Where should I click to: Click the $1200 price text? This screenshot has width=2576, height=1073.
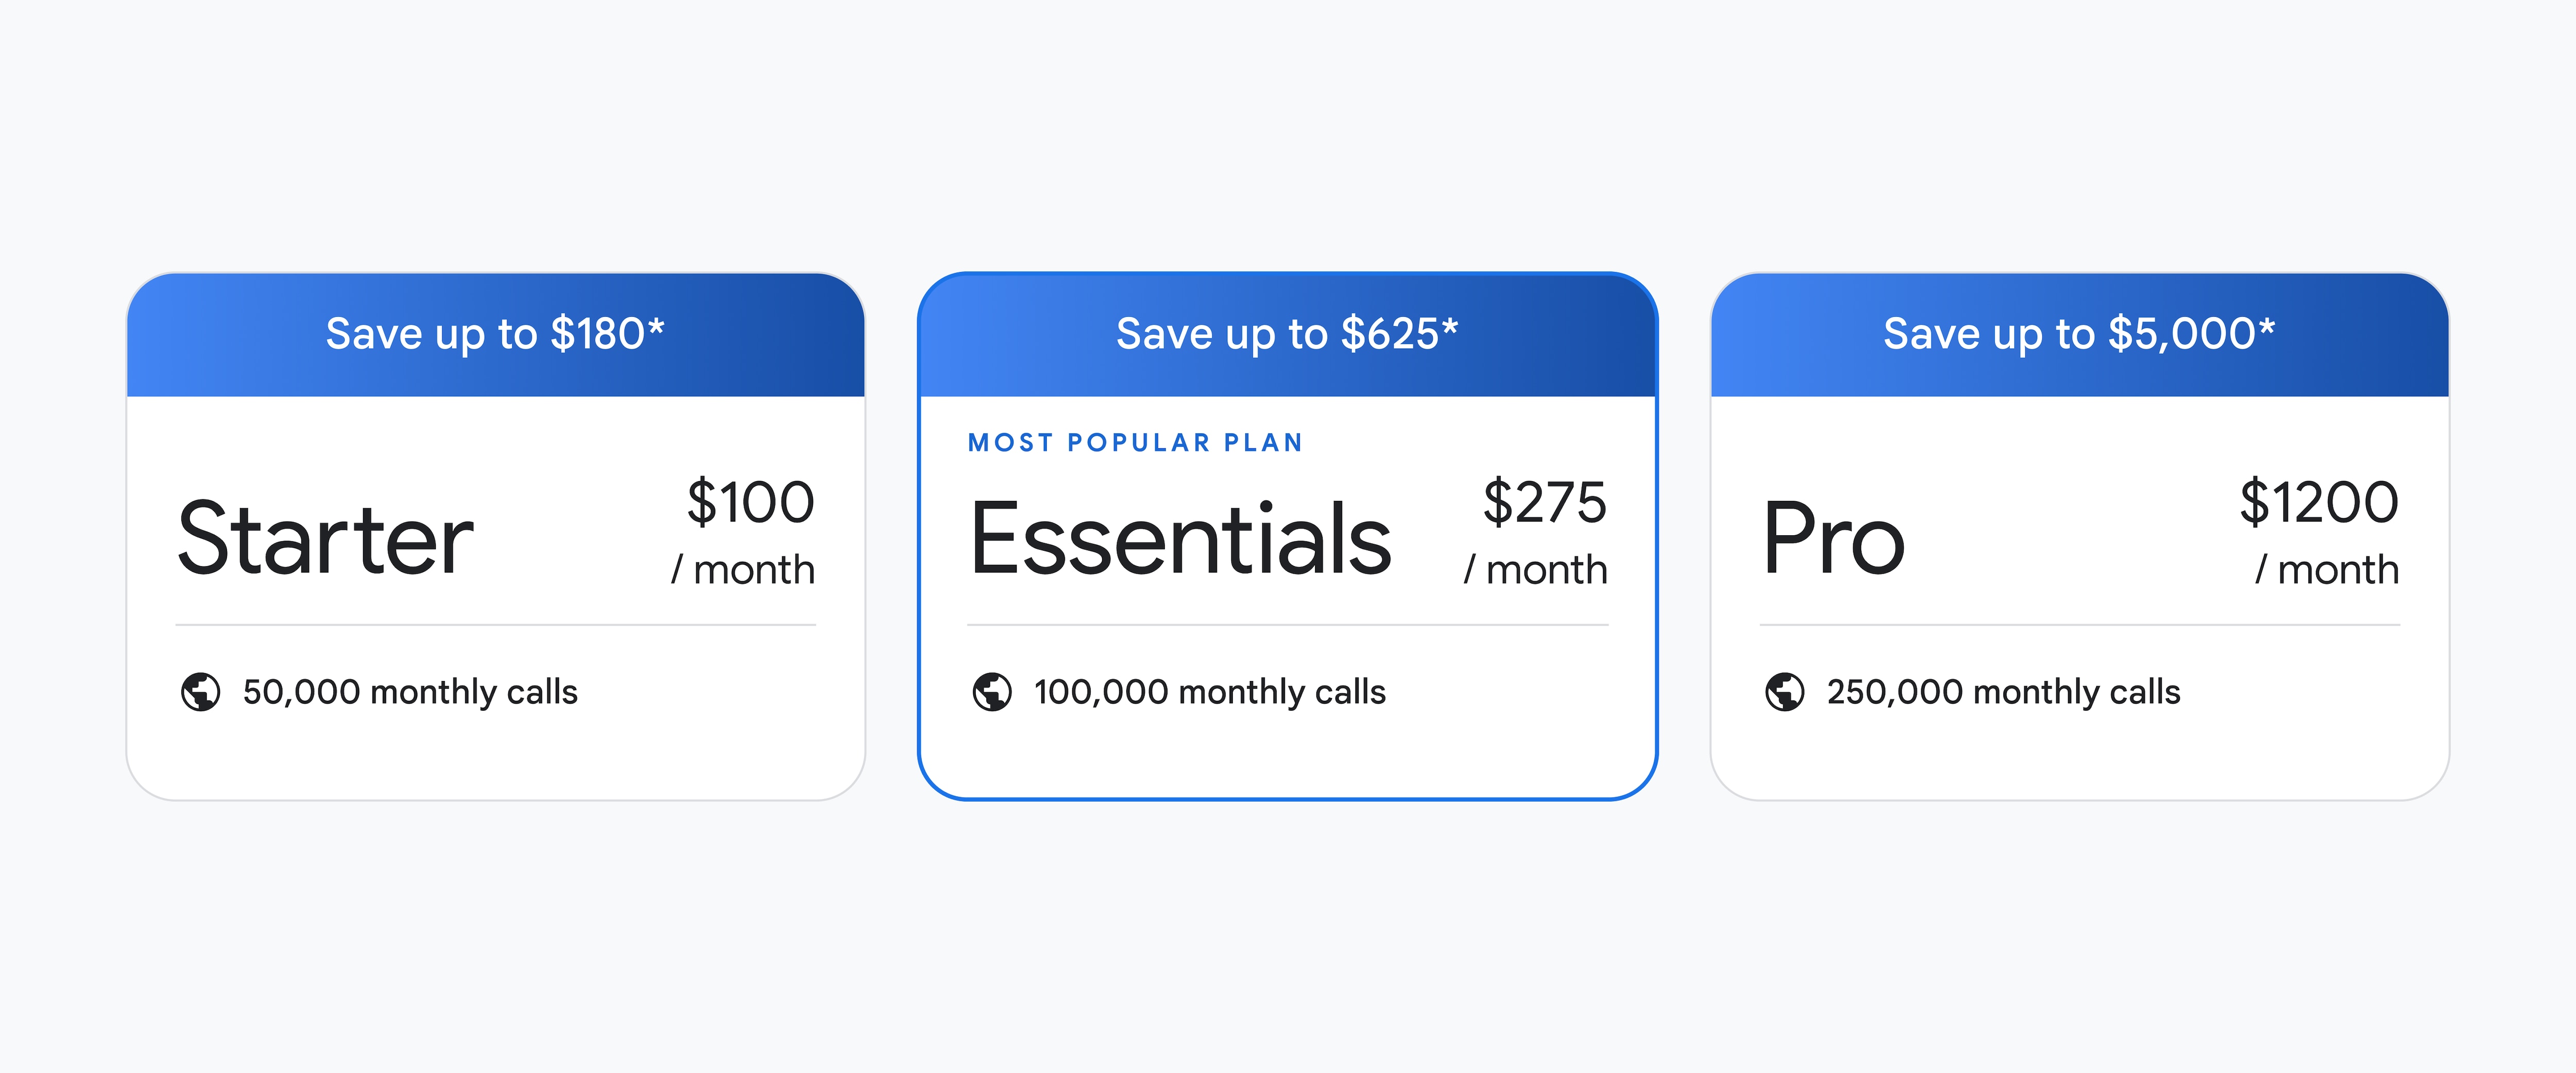point(2318,502)
